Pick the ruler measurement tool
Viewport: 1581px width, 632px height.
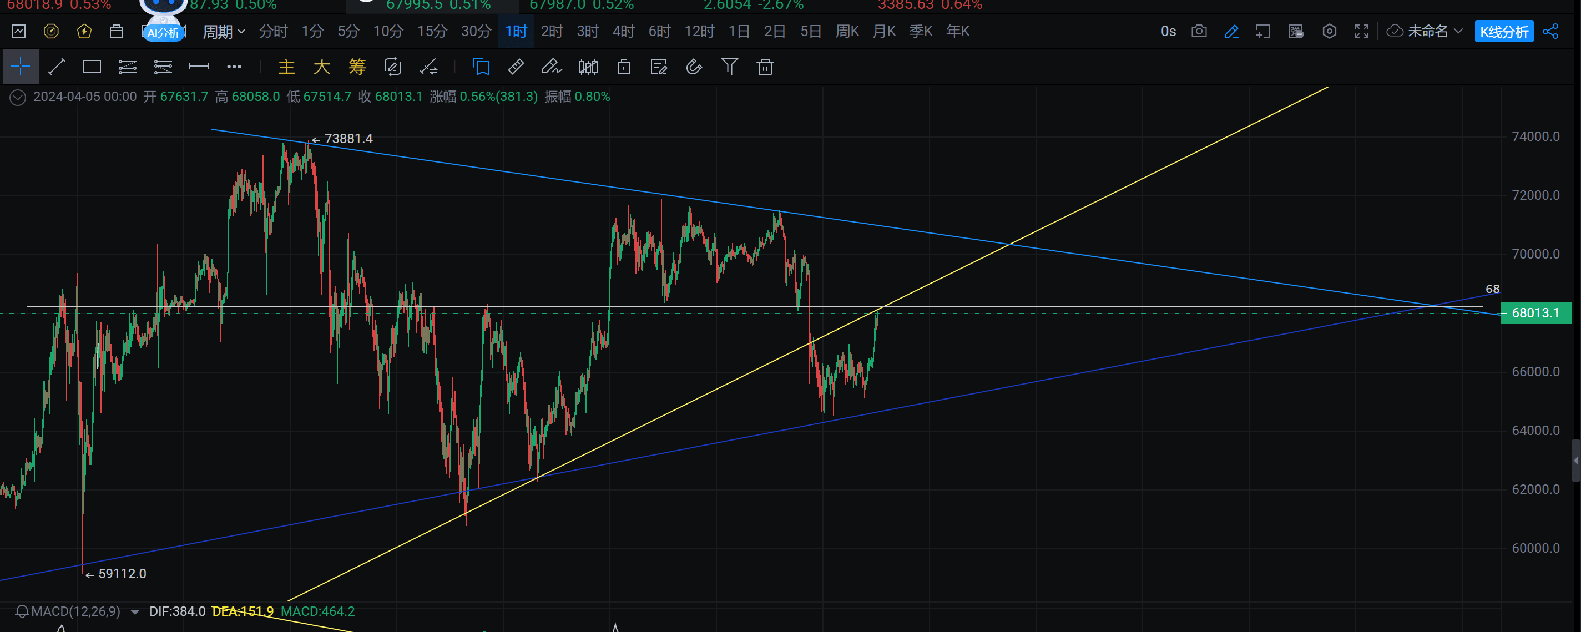pyautogui.click(x=516, y=66)
